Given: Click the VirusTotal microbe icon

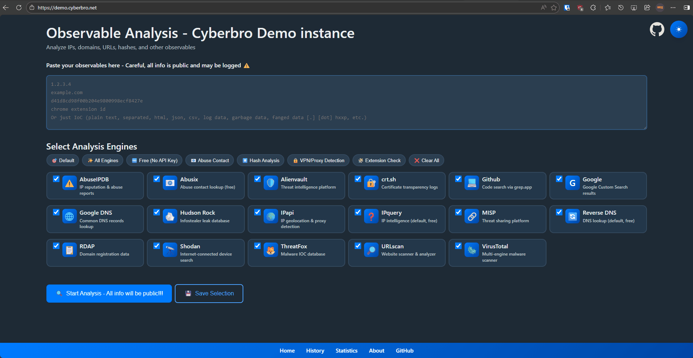Looking at the screenshot, I should point(472,250).
